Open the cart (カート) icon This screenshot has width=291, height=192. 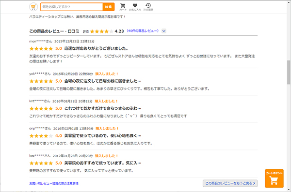coord(123,7)
